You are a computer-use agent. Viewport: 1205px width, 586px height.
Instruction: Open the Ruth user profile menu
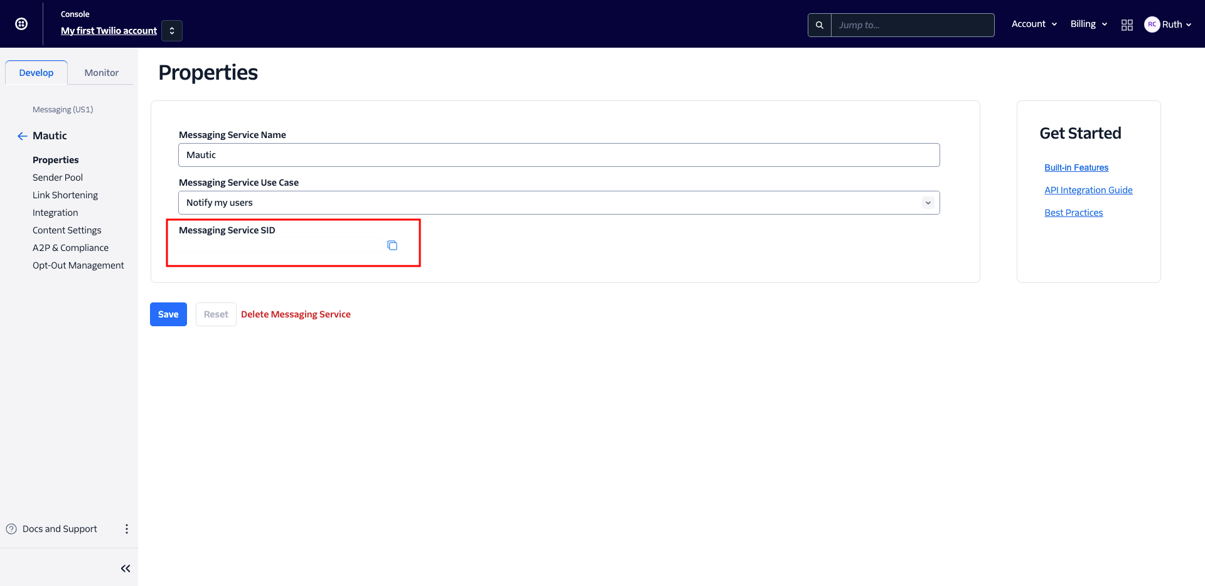click(x=1167, y=24)
